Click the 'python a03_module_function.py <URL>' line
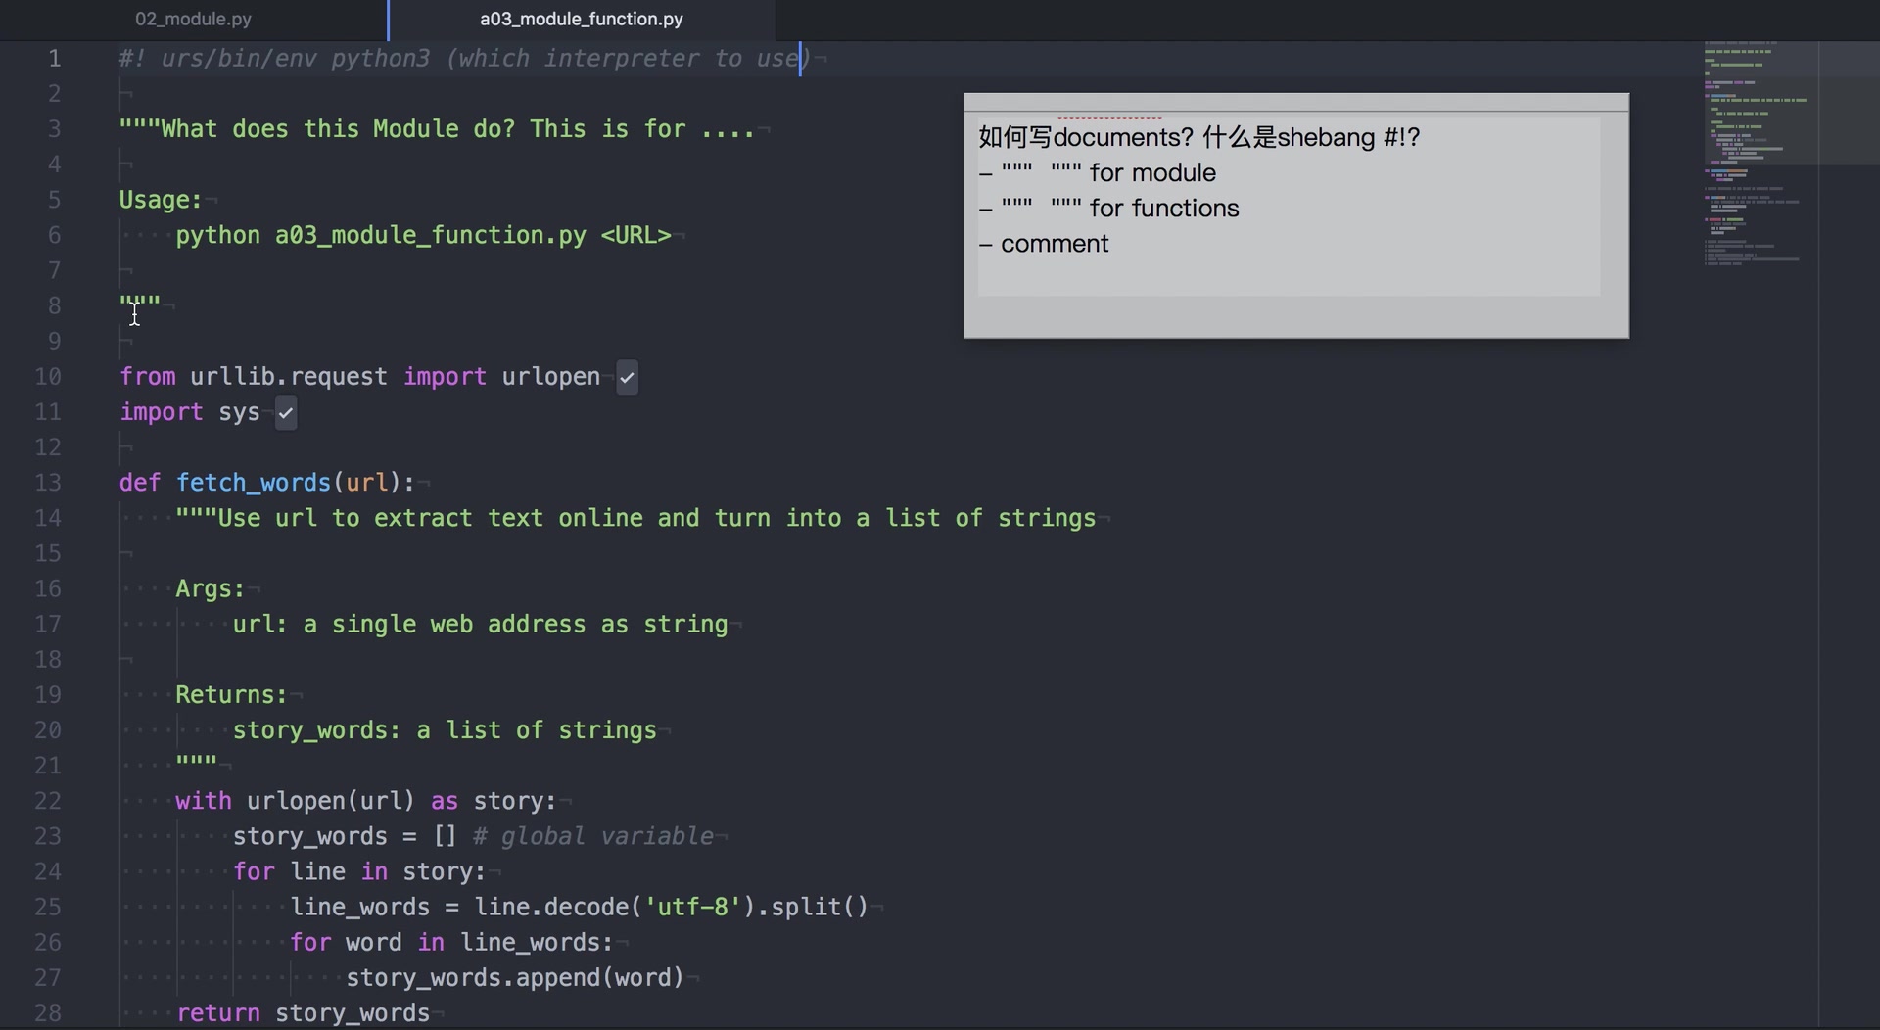Viewport: 1880px width, 1030px height. (x=423, y=236)
